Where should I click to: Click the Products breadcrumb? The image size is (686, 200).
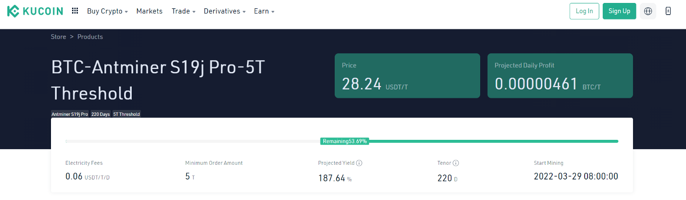(90, 37)
